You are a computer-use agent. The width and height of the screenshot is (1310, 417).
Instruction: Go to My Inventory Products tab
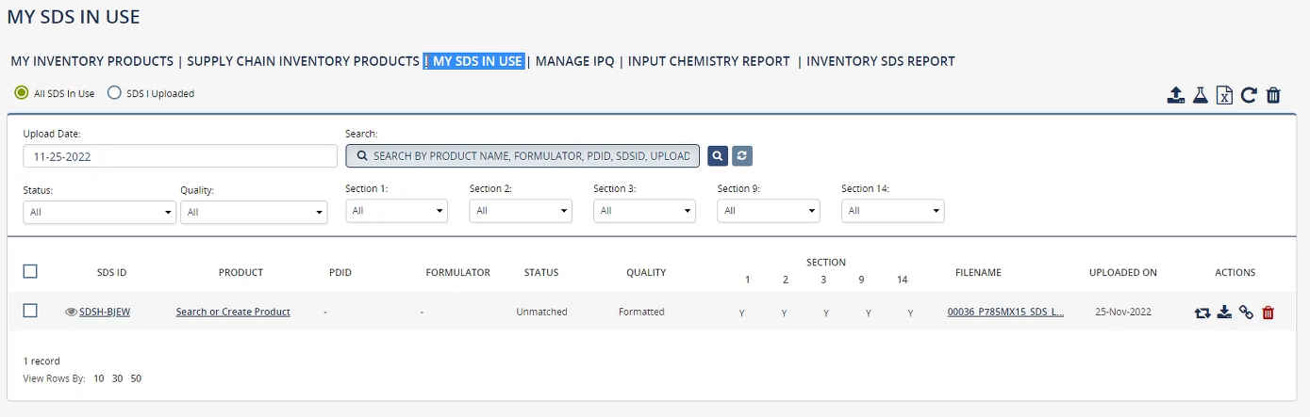click(92, 61)
